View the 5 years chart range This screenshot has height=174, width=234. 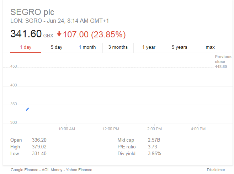(180, 47)
